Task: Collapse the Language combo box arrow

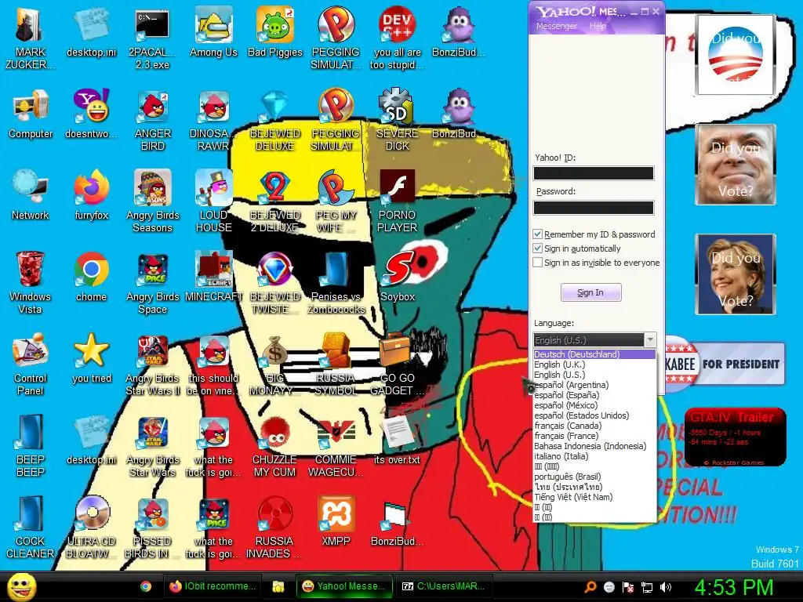Action: (650, 340)
